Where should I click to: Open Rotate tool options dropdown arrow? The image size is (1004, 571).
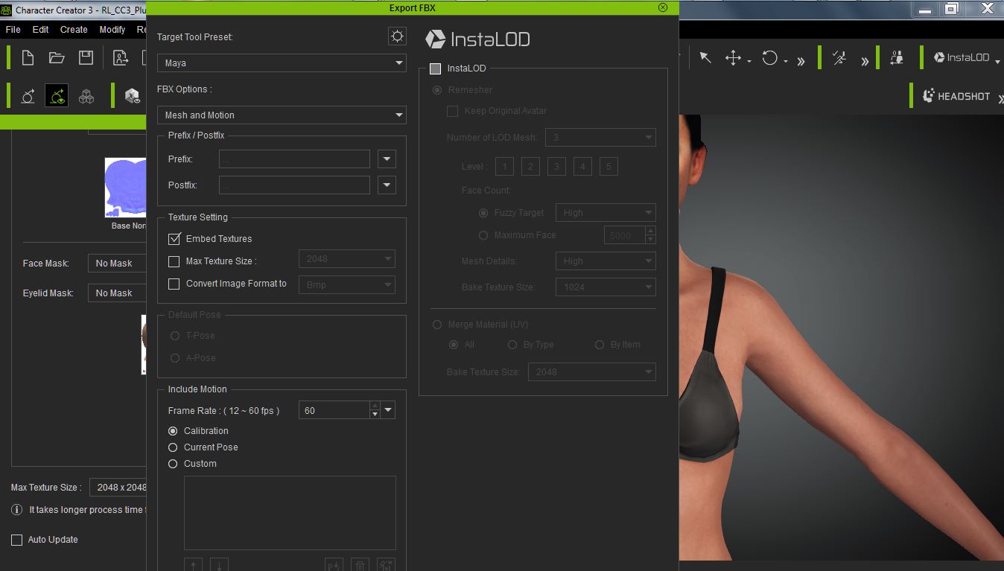tap(786, 62)
